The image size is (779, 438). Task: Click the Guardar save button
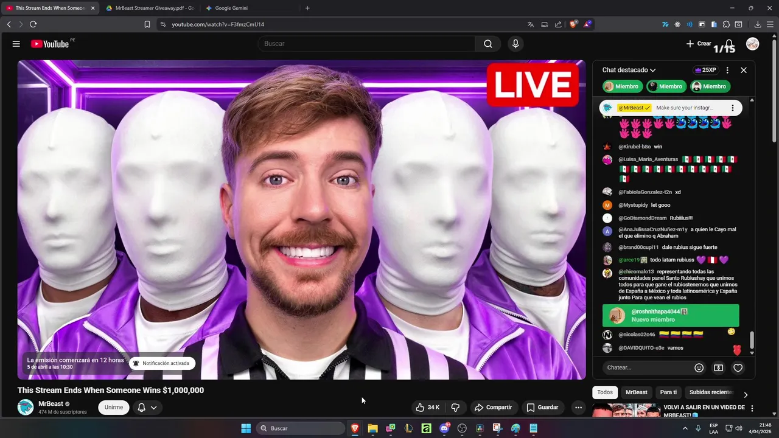point(542,408)
